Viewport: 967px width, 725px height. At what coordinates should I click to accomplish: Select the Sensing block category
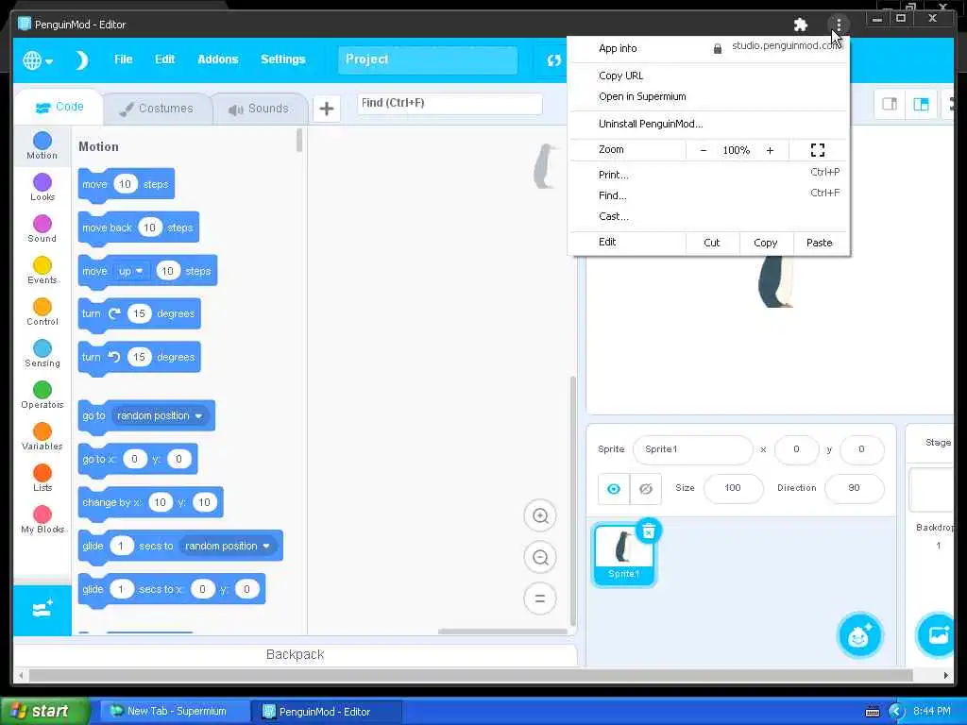42,353
